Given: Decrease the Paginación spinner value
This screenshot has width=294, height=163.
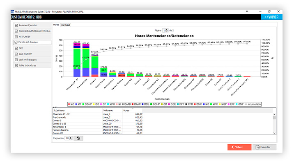Looking at the screenshot, I should [71, 139].
